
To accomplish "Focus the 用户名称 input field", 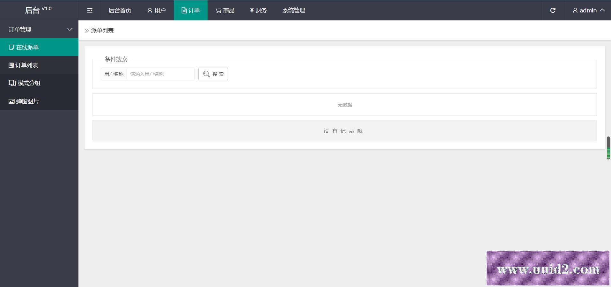I will [x=160, y=74].
